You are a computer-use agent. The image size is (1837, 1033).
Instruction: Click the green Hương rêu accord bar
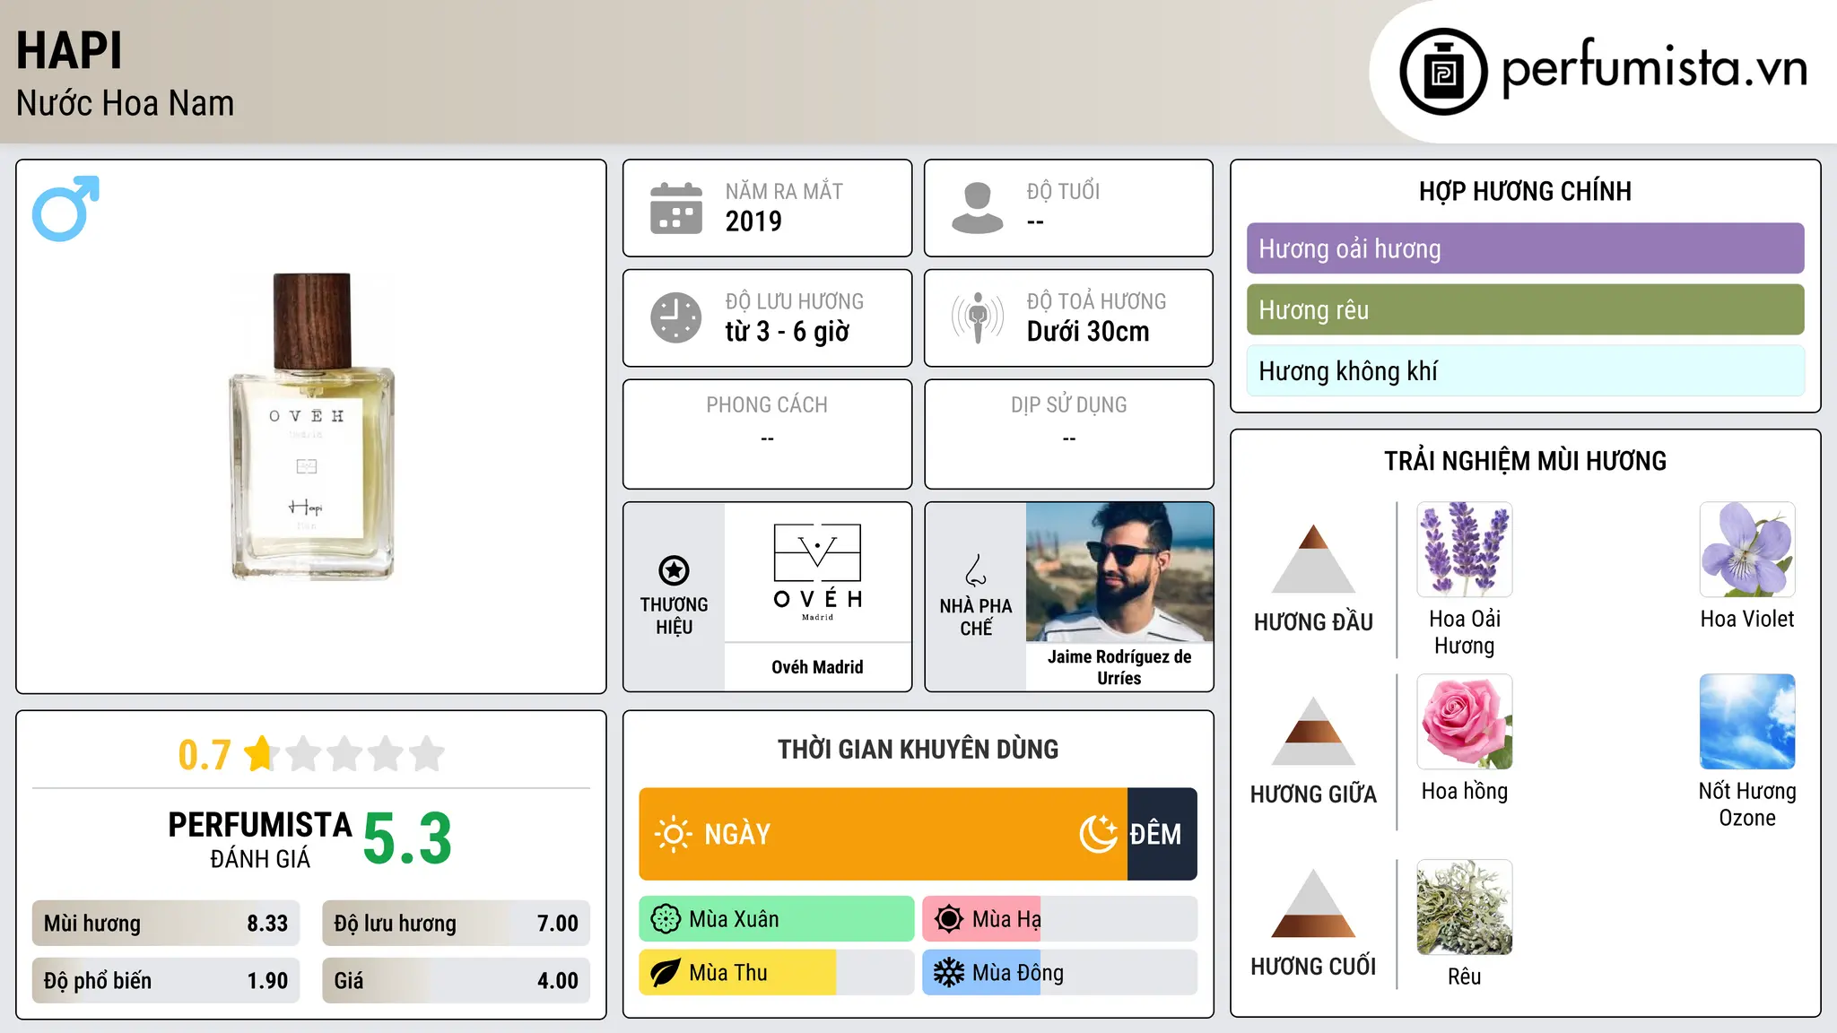tap(1525, 309)
